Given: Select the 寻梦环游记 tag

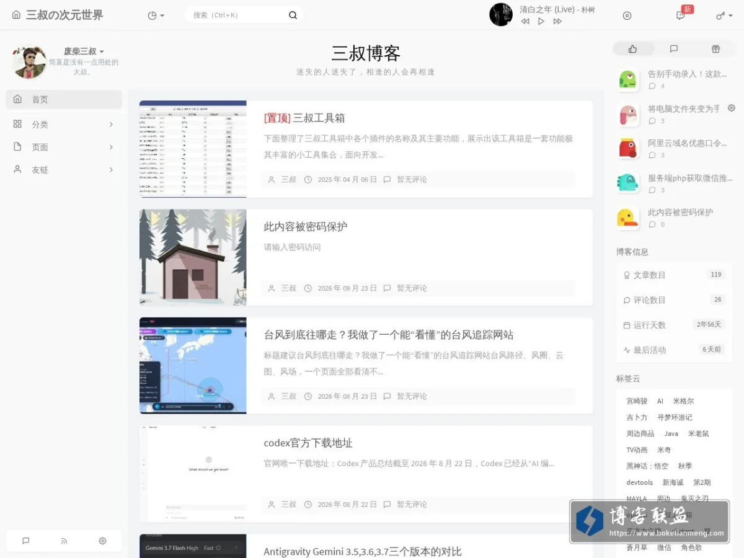Looking at the screenshot, I should [675, 417].
